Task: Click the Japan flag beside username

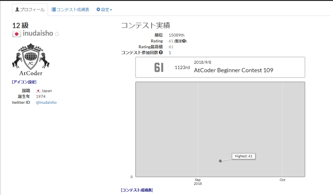Action: point(16,34)
